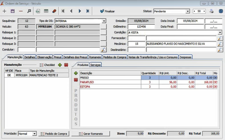Click the Data Inicial date field
The image size is (225, 140).
click(190, 21)
